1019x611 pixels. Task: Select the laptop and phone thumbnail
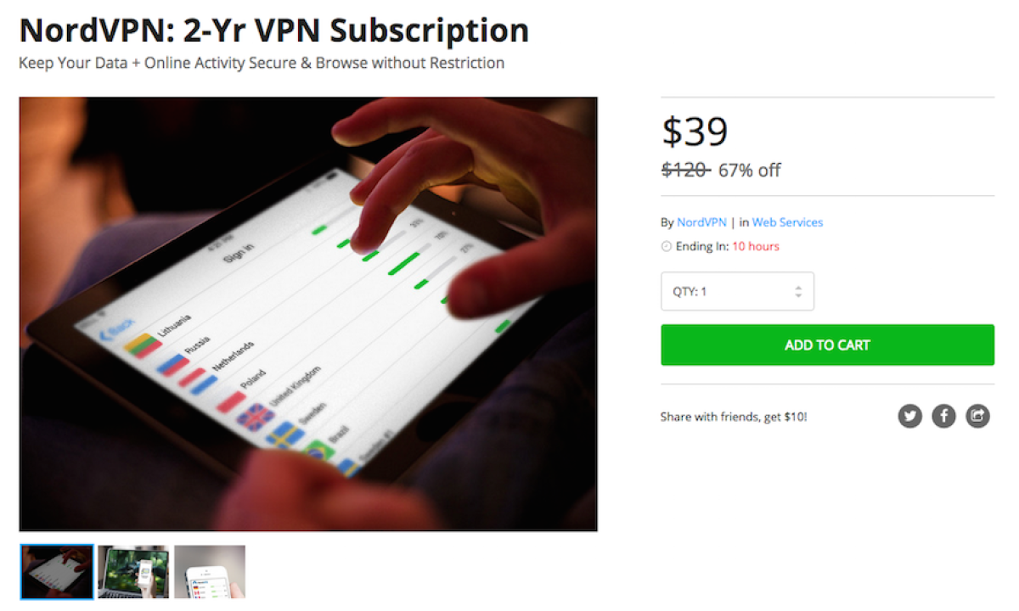click(x=133, y=572)
